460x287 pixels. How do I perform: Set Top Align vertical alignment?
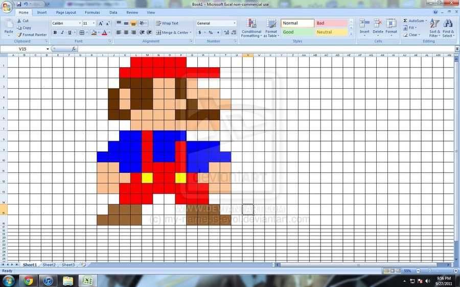[x=119, y=23]
